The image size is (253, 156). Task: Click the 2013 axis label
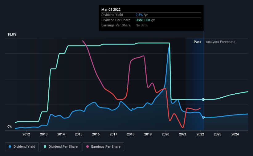43,134
